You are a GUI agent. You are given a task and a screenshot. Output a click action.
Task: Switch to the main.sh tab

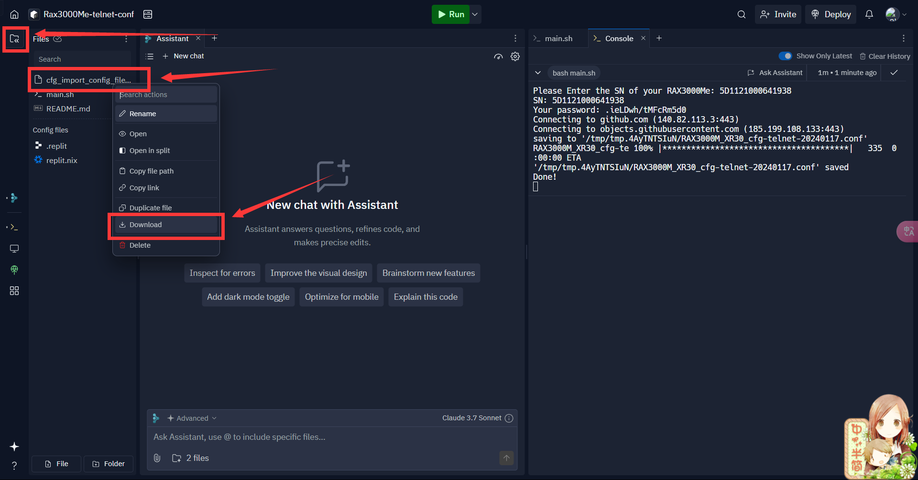[553, 38]
